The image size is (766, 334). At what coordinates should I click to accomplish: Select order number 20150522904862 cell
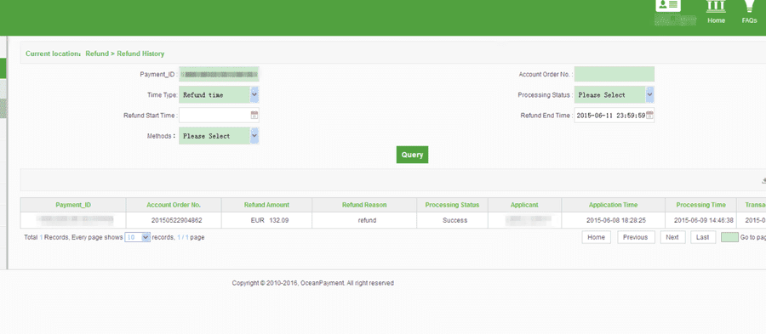tap(174, 220)
